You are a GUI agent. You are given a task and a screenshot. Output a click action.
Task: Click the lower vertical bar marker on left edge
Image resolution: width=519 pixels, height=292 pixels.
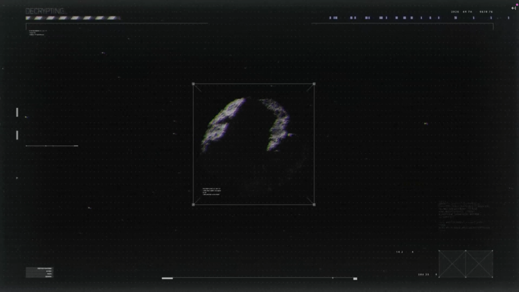(x=17, y=135)
